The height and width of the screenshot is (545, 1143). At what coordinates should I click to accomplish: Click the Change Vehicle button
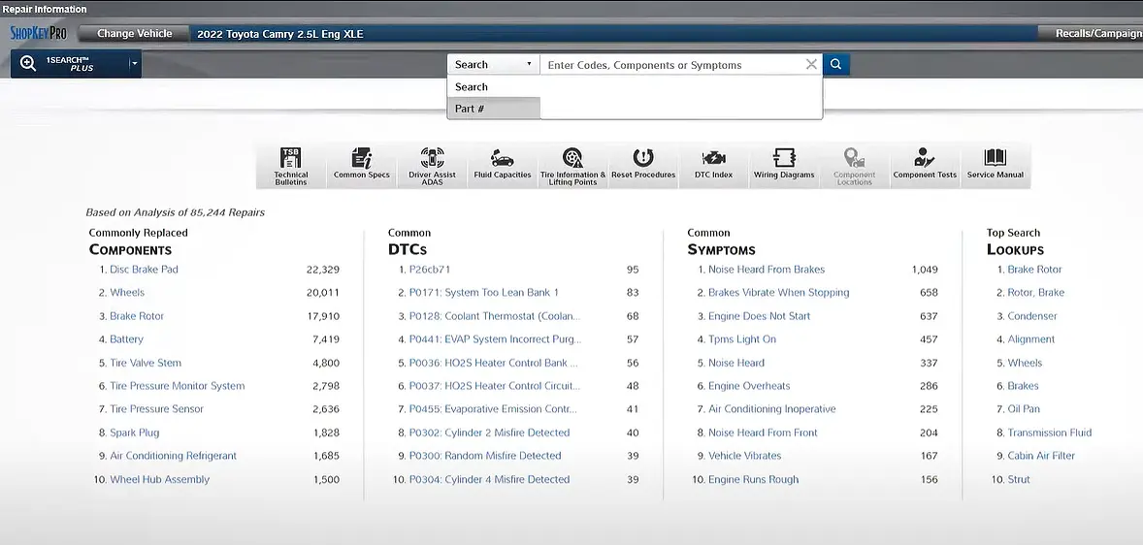(134, 33)
